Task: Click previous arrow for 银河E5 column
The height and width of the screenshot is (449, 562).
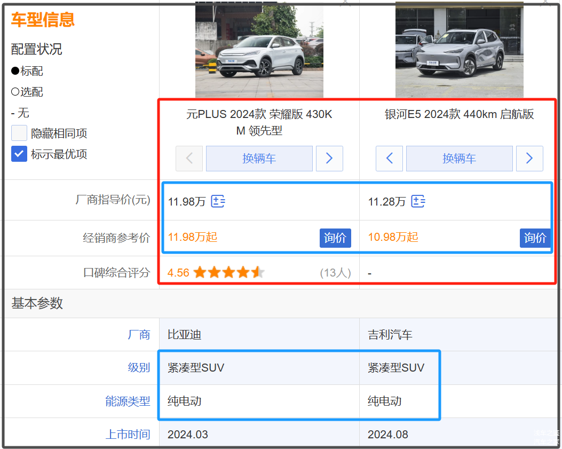Action: pyautogui.click(x=390, y=159)
